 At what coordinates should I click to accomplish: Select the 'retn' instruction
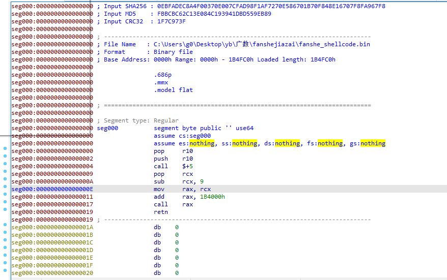tap(161, 212)
